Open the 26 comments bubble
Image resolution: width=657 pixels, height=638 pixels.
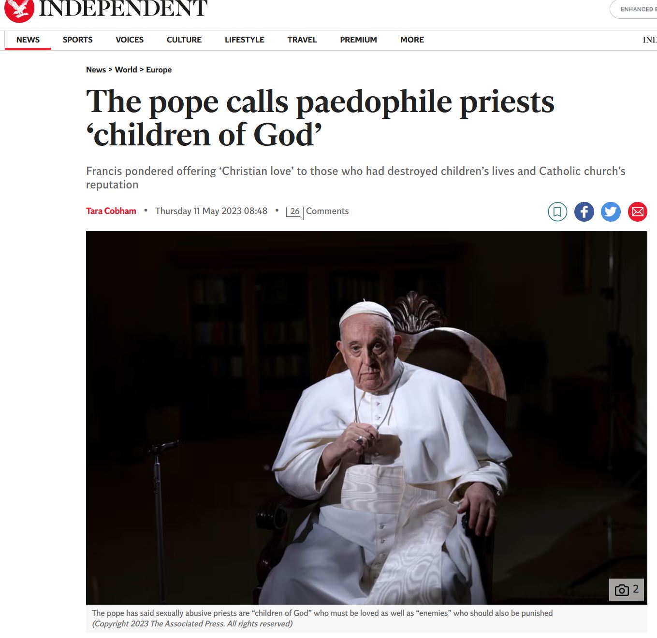(295, 212)
